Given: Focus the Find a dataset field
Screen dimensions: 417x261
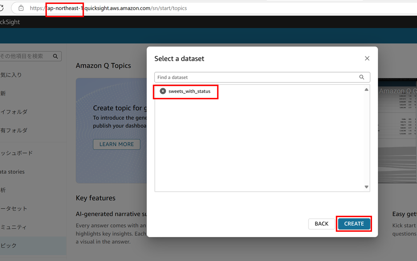Looking at the screenshot, I should point(262,77).
